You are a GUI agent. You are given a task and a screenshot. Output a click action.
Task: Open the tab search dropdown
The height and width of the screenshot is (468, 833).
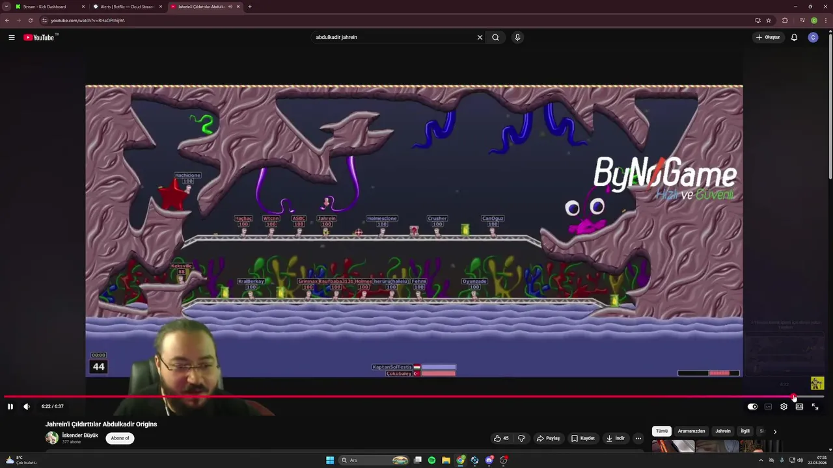click(6, 6)
